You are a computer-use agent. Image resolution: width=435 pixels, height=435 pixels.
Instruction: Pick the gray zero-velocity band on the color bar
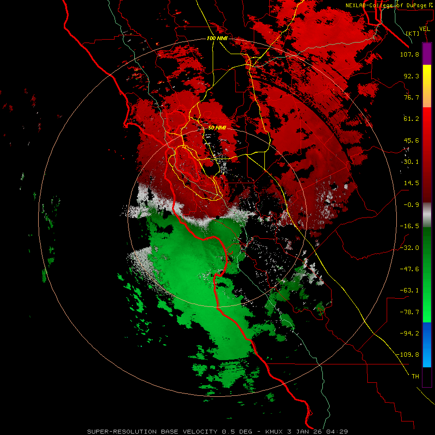(427, 215)
